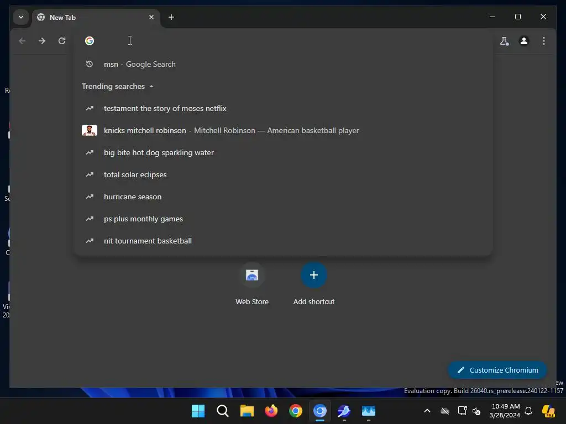Click the Mitchell Robinson thumbnail image
This screenshot has width=566, height=424.
coord(90,130)
